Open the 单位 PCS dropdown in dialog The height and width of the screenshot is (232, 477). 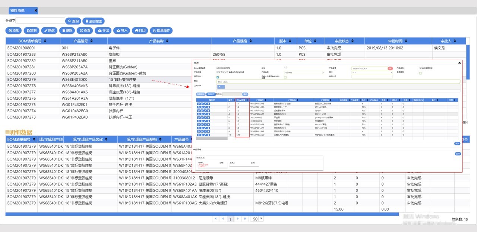pyautogui.click(x=373, y=73)
